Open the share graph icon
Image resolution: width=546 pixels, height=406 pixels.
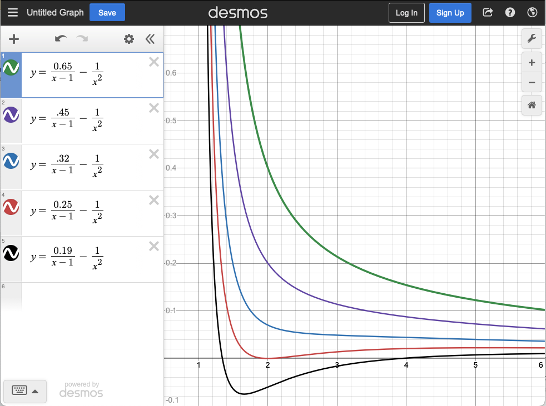[x=488, y=13]
